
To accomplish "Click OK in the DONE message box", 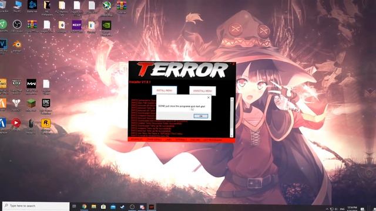I will [x=201, y=116].
